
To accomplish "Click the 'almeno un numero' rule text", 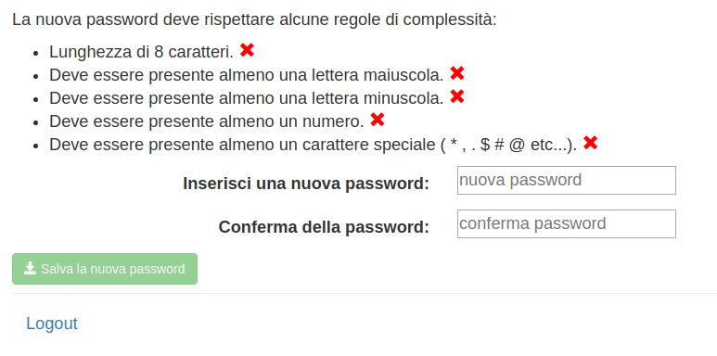I will (x=207, y=121).
